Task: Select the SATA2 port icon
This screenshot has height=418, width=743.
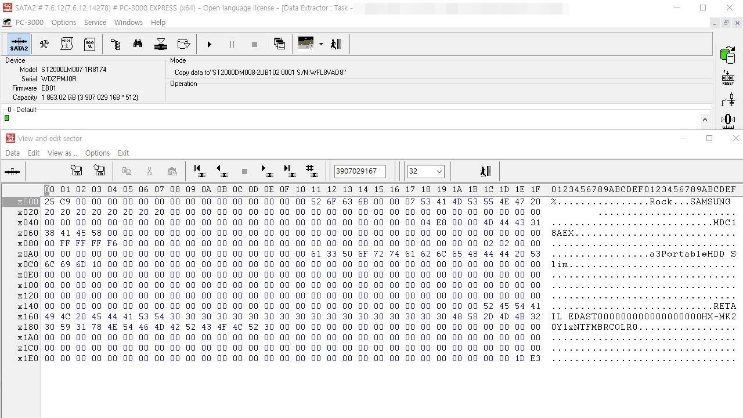Action: pyautogui.click(x=19, y=44)
